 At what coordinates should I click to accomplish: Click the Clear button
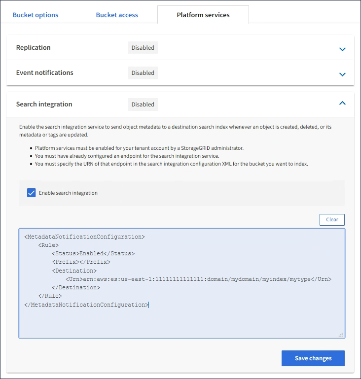(332, 219)
